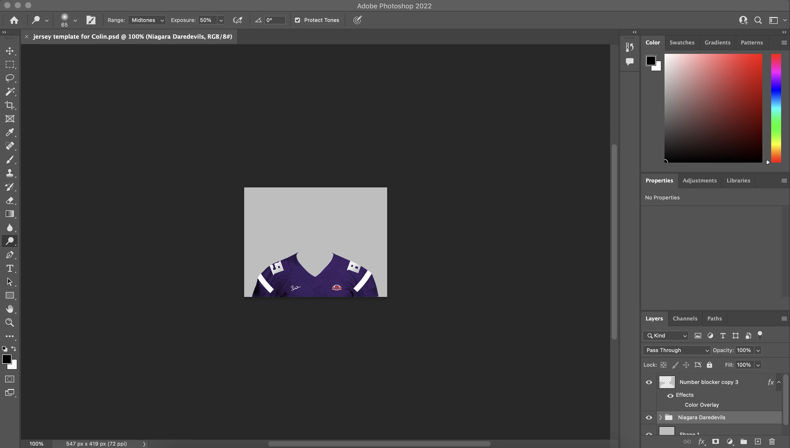The height and width of the screenshot is (448, 790).
Task: Open the Adjustments panel tab
Action: (700, 181)
